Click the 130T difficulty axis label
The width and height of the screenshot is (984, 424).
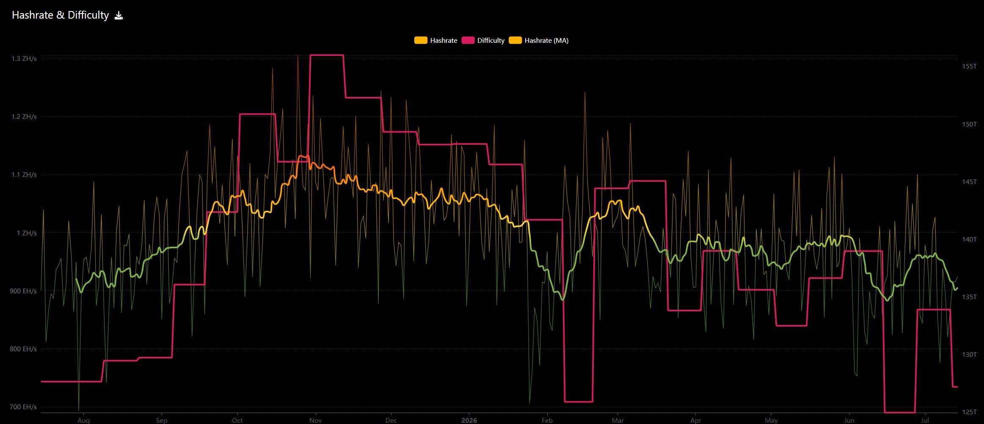pyautogui.click(x=969, y=355)
